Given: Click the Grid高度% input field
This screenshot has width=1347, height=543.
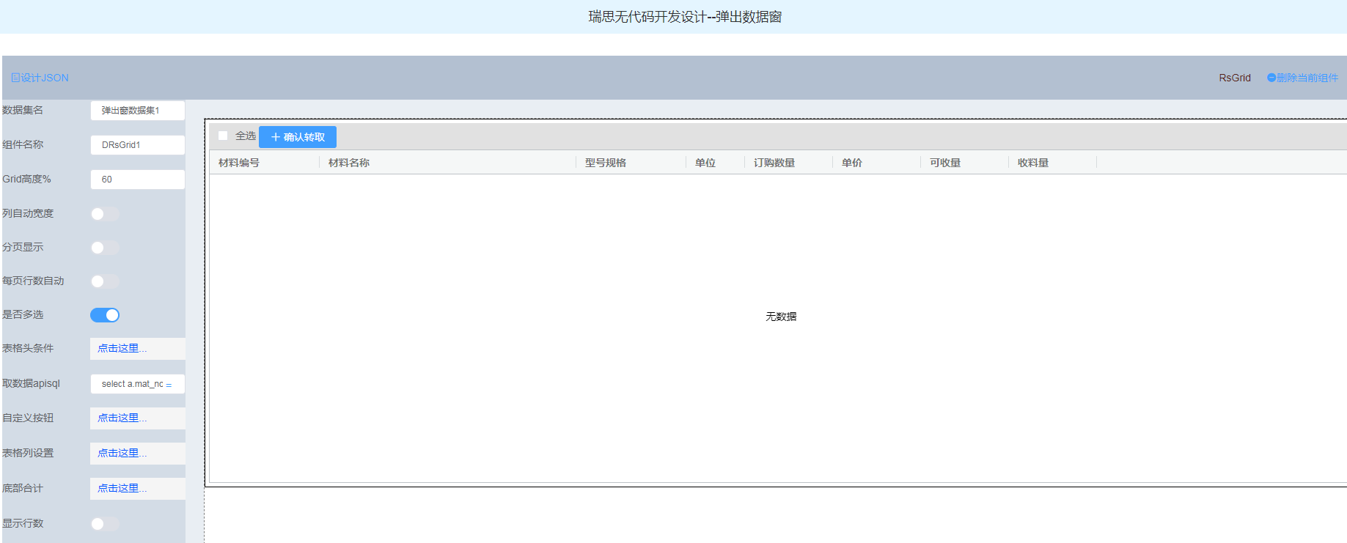Looking at the screenshot, I should (137, 180).
